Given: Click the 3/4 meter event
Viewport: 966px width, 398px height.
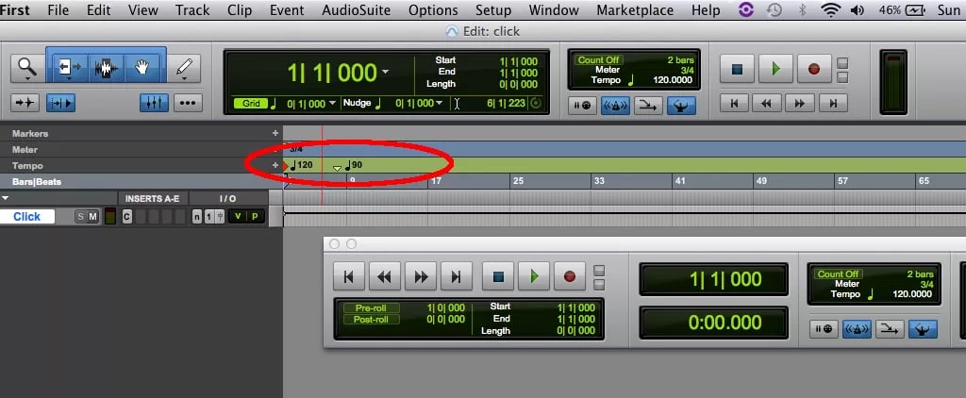Looking at the screenshot, I should pyautogui.click(x=296, y=149).
